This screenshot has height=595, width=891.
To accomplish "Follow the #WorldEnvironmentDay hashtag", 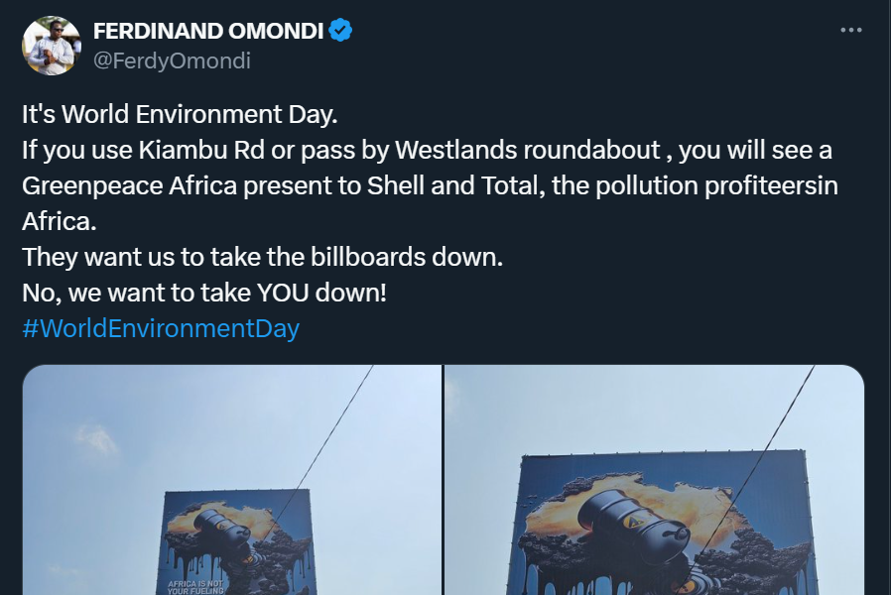I will 161,328.
